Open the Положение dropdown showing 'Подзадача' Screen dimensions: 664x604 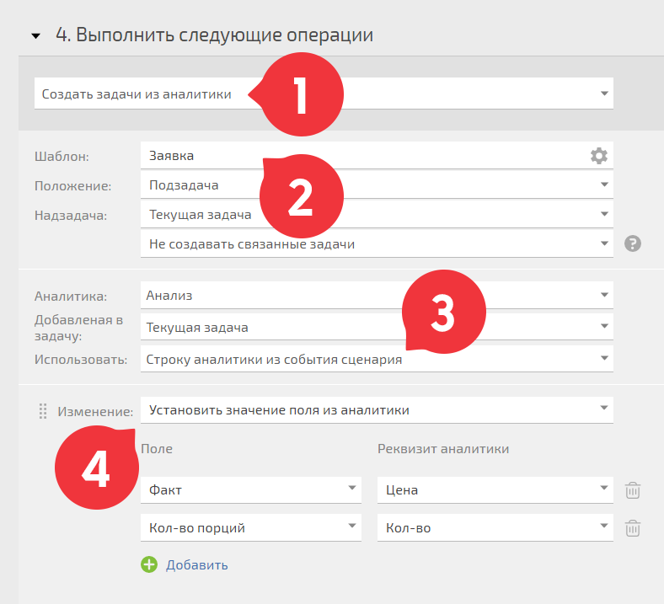point(377,185)
